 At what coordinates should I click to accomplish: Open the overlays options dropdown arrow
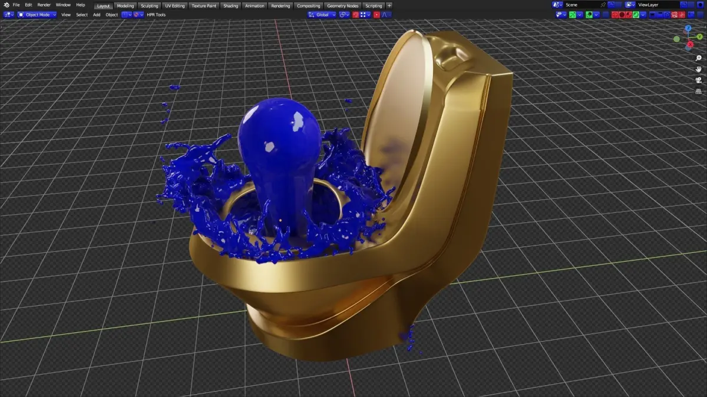click(x=596, y=15)
